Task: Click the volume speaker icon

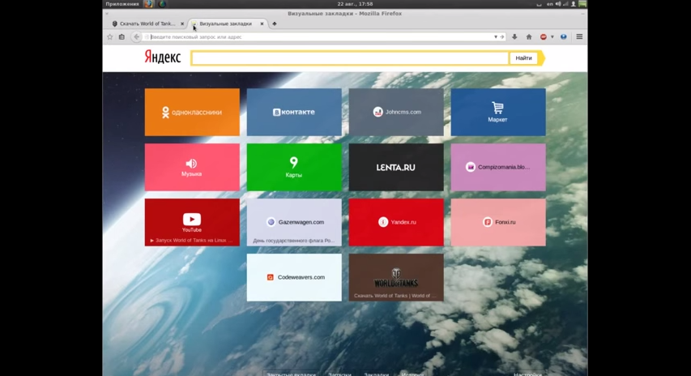Action: pyautogui.click(x=558, y=4)
